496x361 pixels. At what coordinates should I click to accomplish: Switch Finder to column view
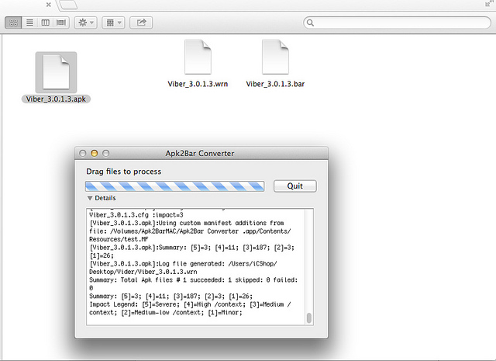[45, 23]
